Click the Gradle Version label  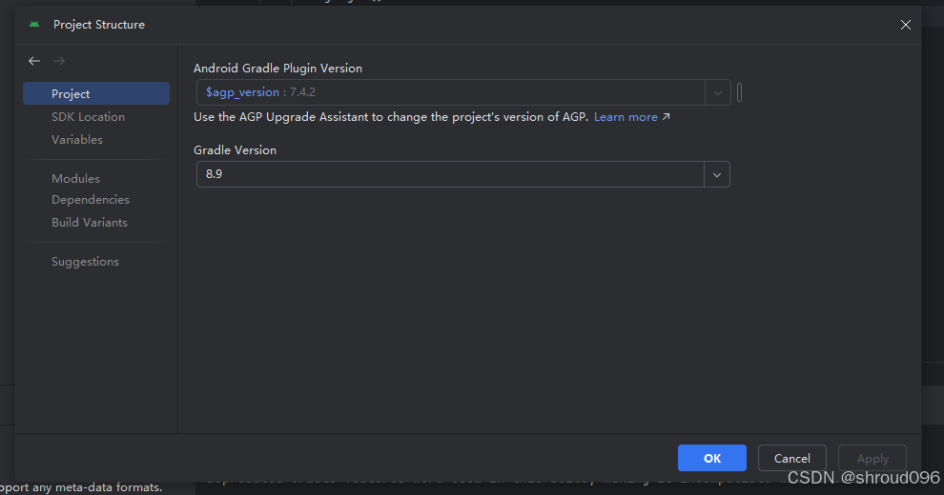click(235, 150)
